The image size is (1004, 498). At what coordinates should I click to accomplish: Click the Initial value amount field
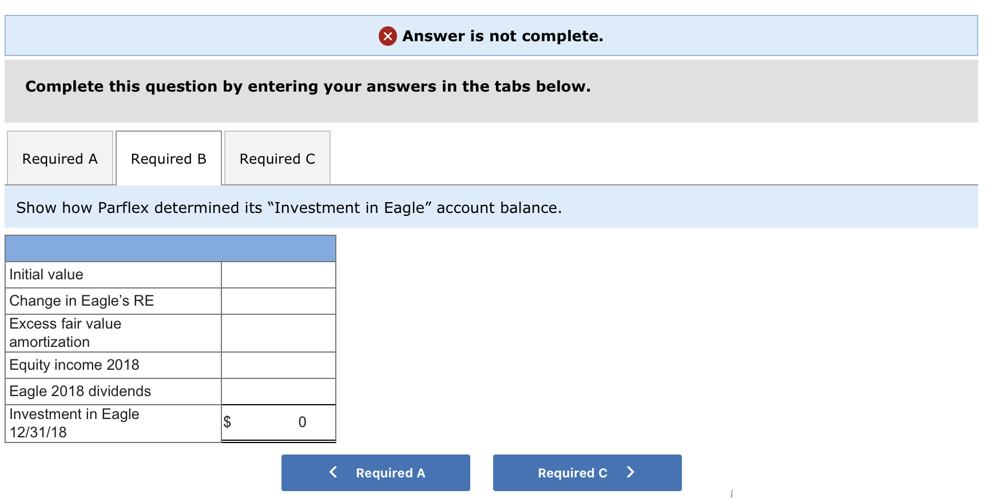click(x=279, y=275)
